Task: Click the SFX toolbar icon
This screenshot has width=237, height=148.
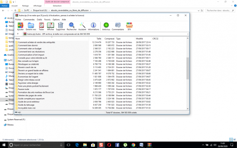Action: tap(129, 26)
